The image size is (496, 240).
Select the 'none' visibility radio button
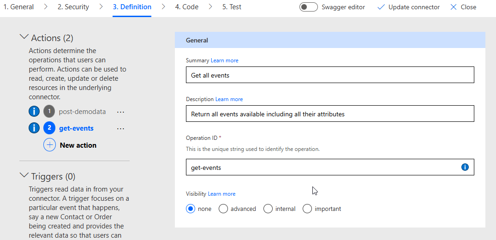tap(191, 209)
